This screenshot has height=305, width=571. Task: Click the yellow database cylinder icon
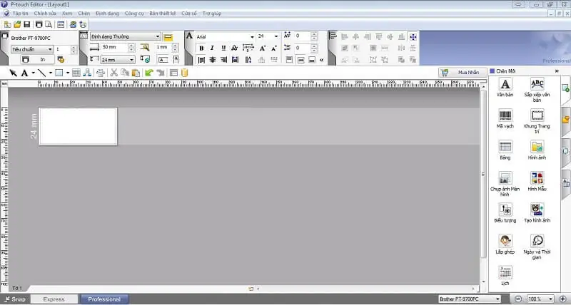[185, 73]
